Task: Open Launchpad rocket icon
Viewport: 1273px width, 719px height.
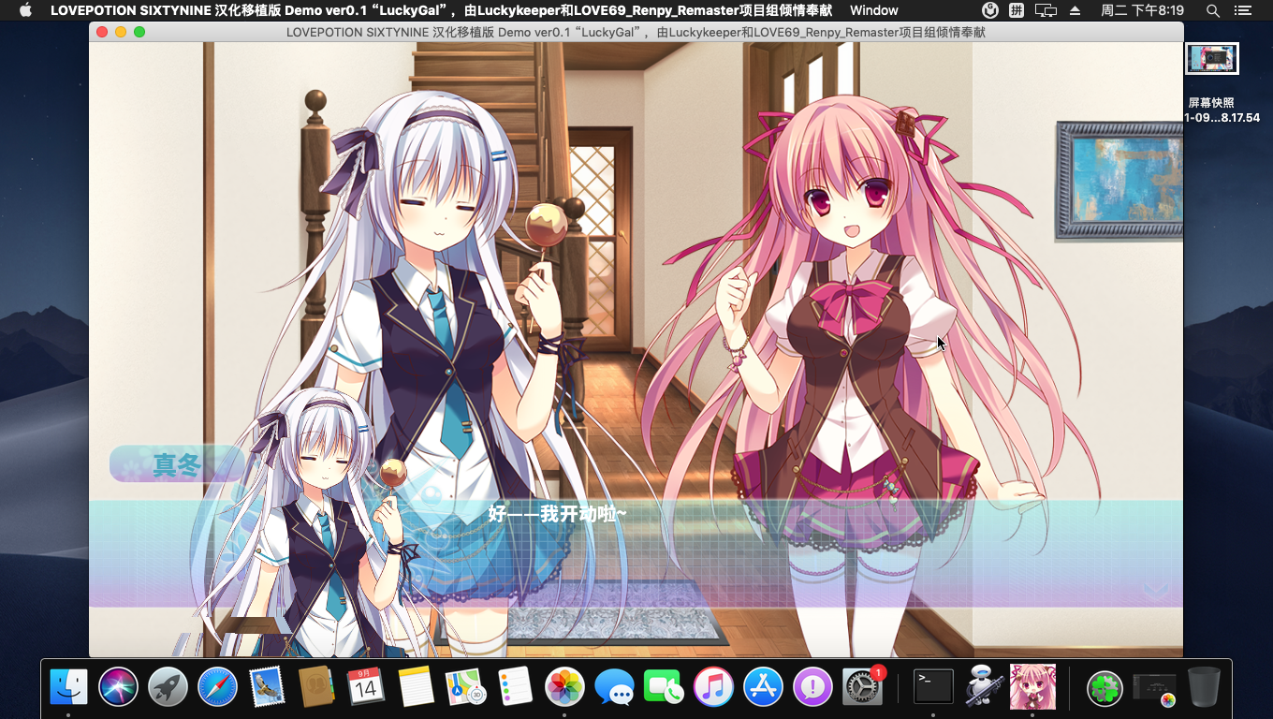Action: 168,687
